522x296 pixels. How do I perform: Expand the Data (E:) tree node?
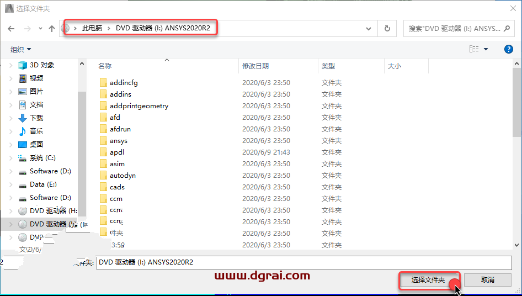click(x=10, y=184)
